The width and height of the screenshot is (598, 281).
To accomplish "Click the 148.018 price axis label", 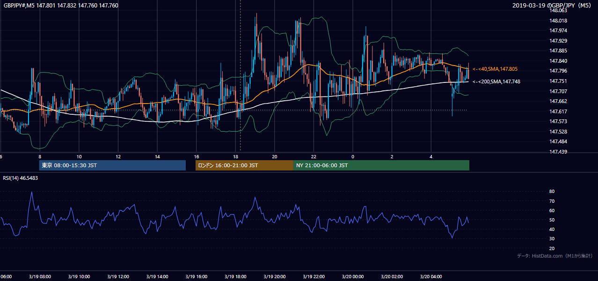I will click(x=558, y=21).
